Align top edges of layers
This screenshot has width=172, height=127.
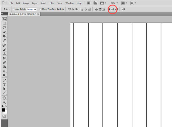(69, 9)
